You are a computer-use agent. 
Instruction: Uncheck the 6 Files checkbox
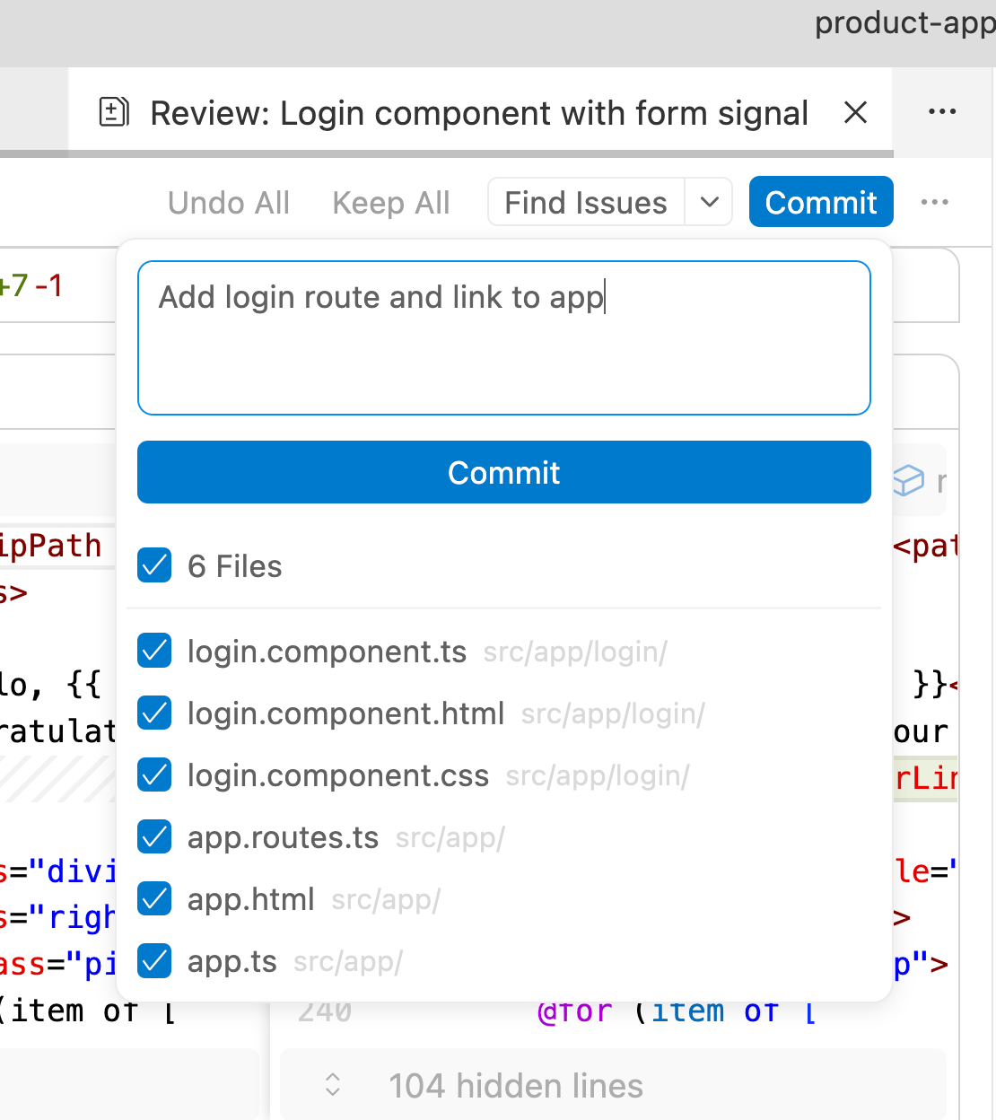pyautogui.click(x=154, y=565)
